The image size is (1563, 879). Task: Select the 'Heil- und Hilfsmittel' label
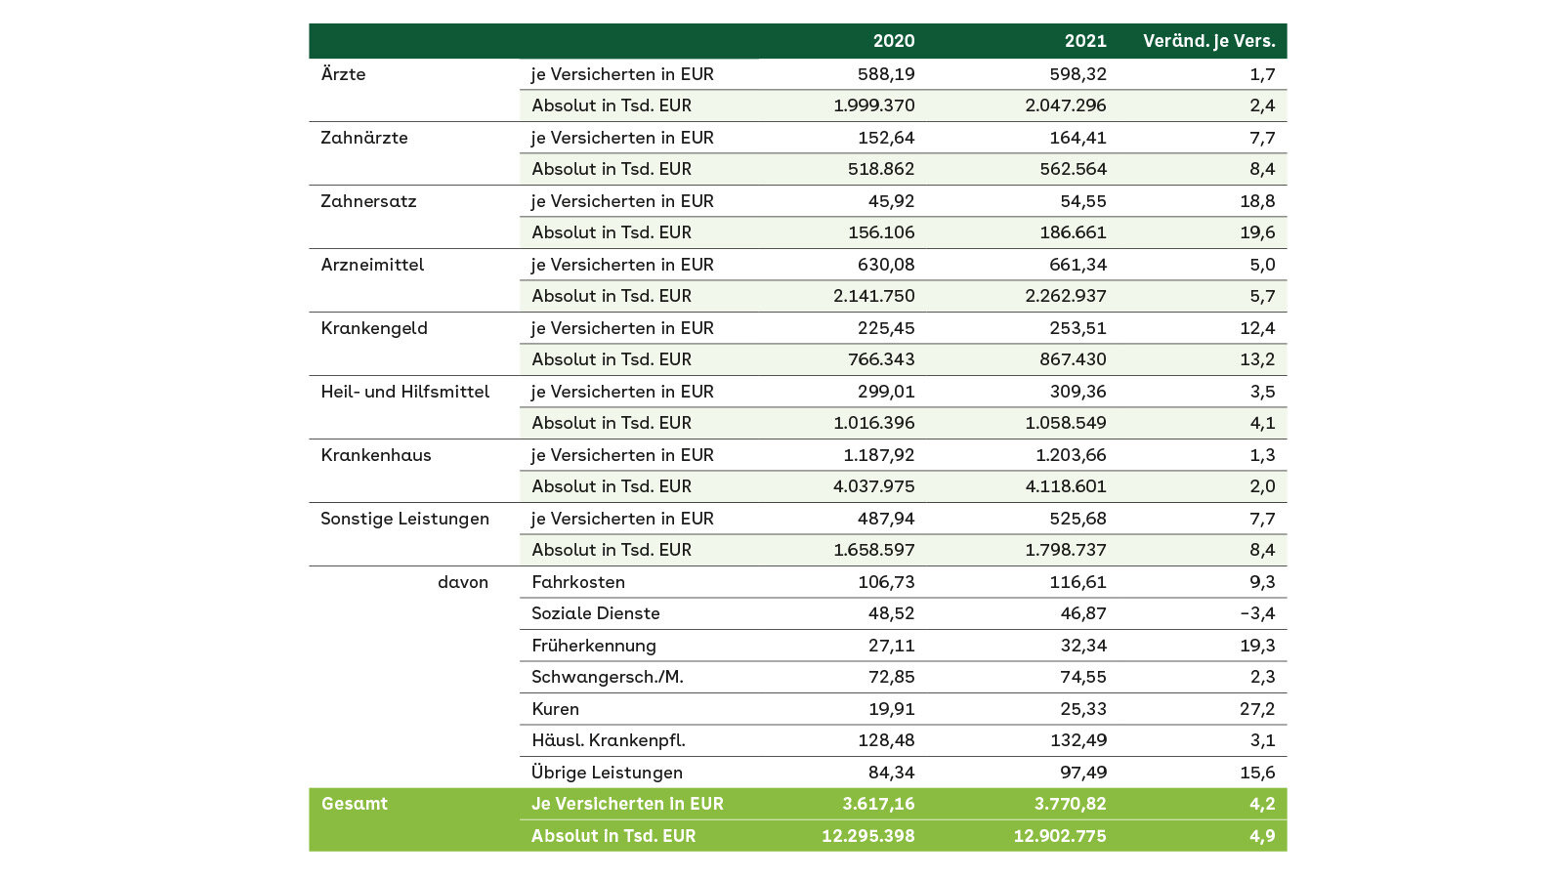click(404, 392)
